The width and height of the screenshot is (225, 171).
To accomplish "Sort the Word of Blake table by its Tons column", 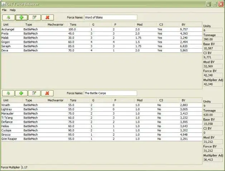I will (x=78, y=25).
